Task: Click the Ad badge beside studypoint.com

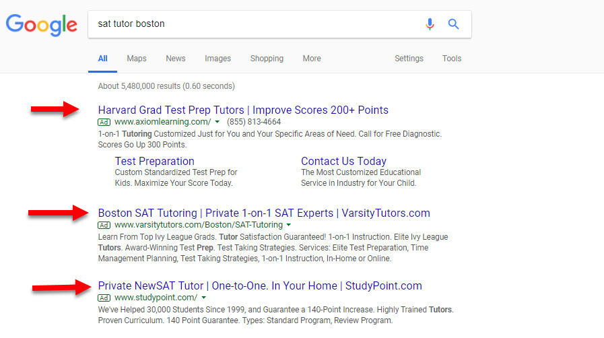Action: coord(104,298)
